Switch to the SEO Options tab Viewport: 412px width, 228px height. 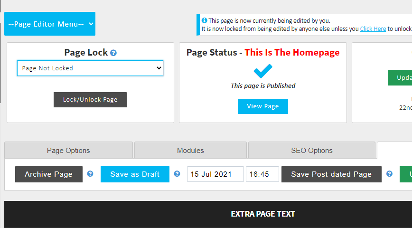312,150
